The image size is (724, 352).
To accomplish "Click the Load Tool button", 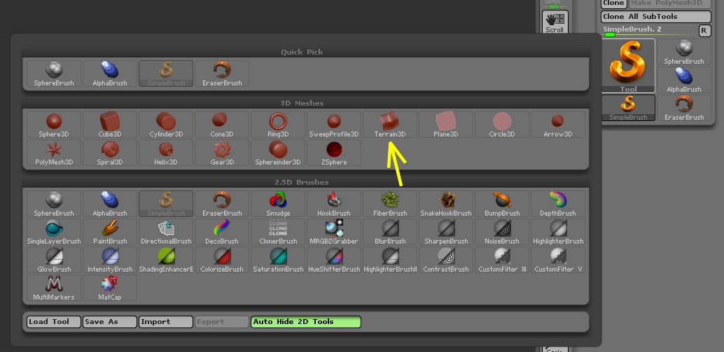I will coord(54,322).
